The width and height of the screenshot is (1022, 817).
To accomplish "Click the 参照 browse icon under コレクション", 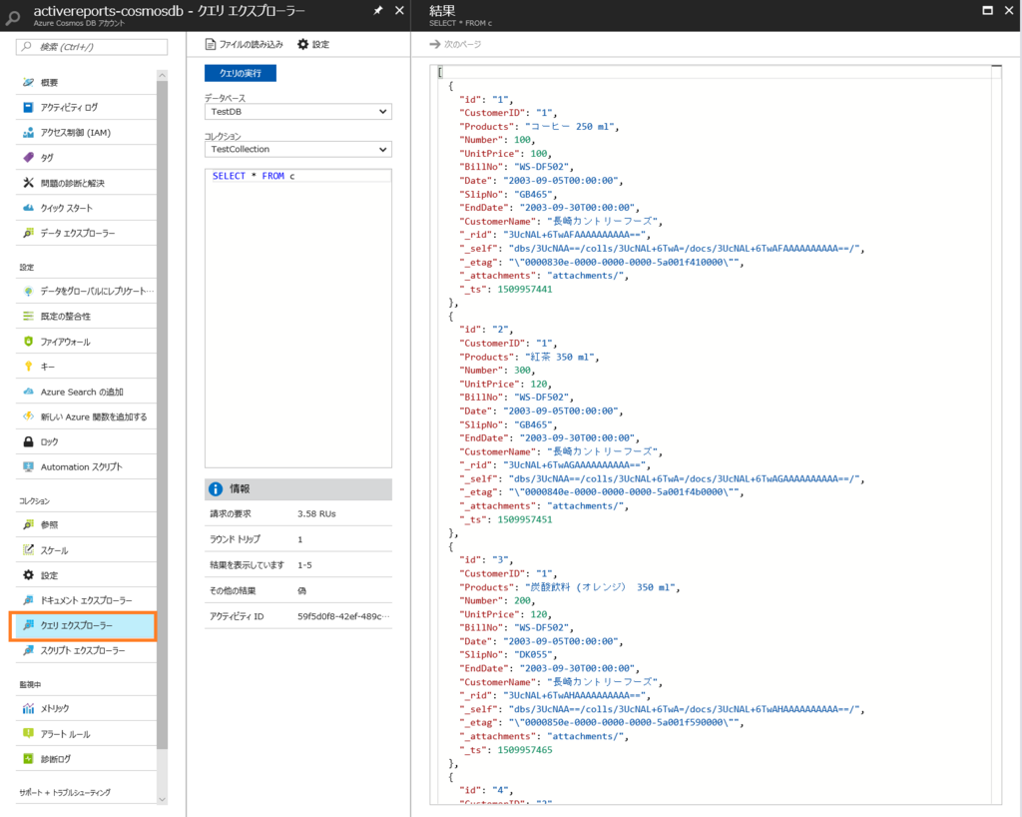I will 28,525.
